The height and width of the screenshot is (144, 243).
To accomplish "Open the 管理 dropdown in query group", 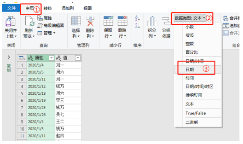I will pos(46,33).
